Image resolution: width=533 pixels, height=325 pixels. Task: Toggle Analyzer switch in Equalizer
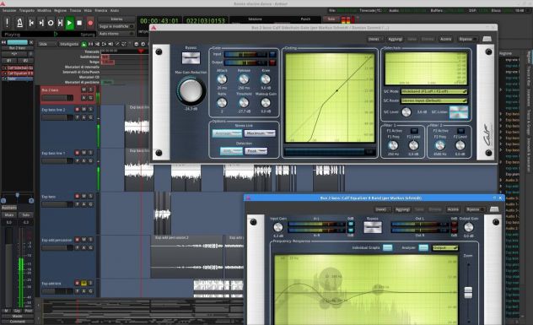(x=423, y=247)
